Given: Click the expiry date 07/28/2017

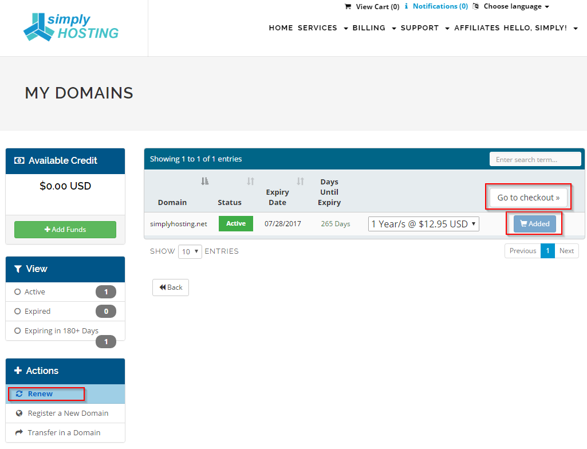Looking at the screenshot, I should coord(283,224).
